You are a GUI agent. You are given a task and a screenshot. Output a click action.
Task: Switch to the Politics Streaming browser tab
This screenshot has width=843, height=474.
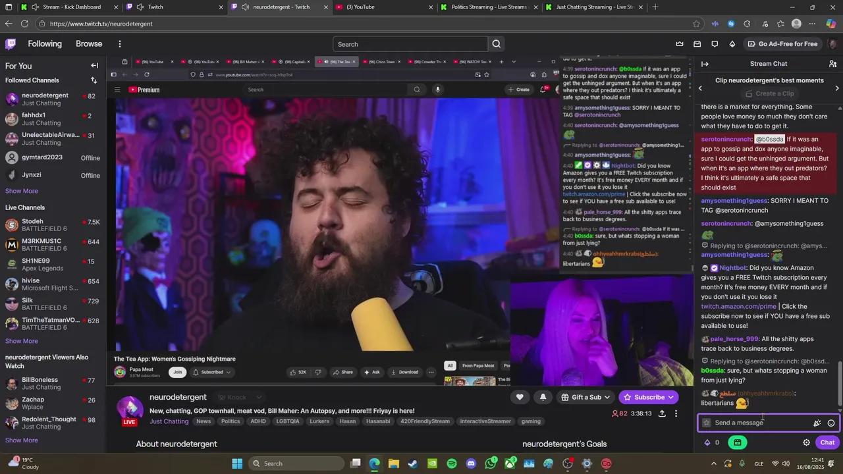[x=490, y=7]
